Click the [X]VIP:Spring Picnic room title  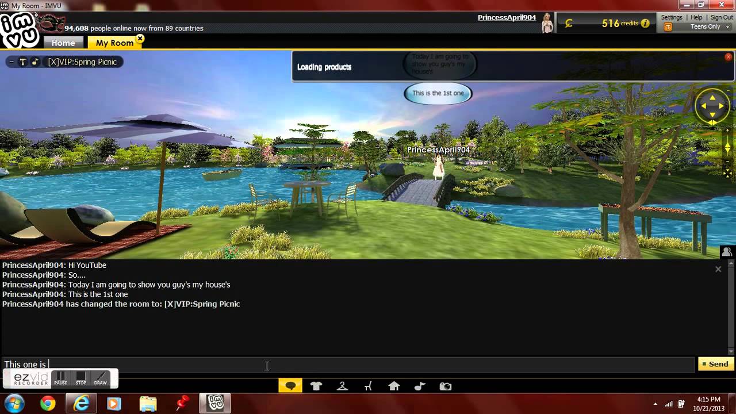click(82, 62)
